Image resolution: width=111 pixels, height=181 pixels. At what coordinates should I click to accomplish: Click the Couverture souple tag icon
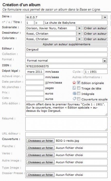coord(74,99)
